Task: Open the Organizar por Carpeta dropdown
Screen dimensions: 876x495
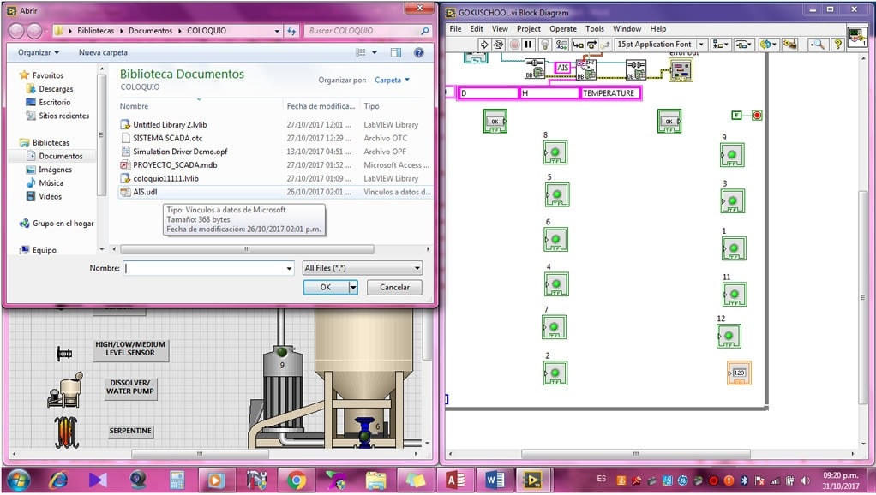Action: pos(392,81)
